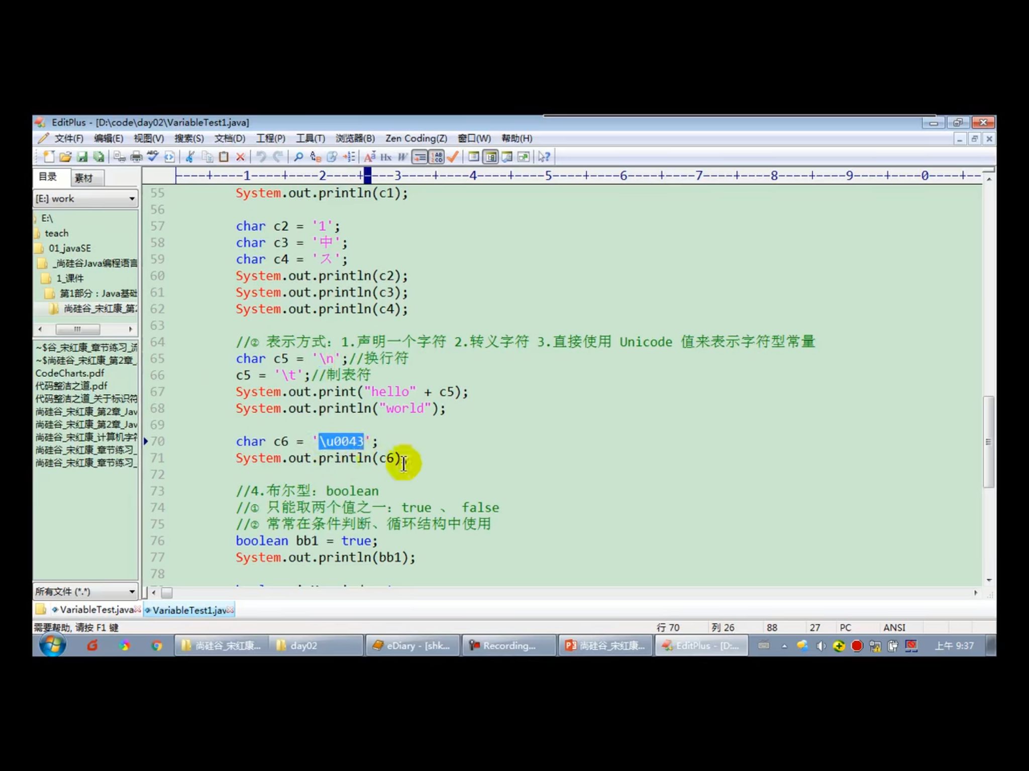Toggle PC mode in status bar
1029x771 pixels.
point(845,627)
